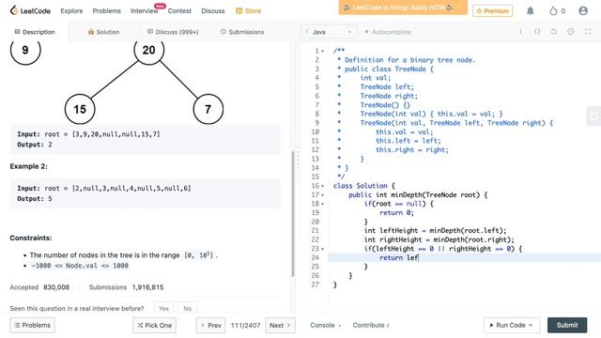Click the Accepted count 830,008
This screenshot has height=338, width=601.
pos(56,287)
